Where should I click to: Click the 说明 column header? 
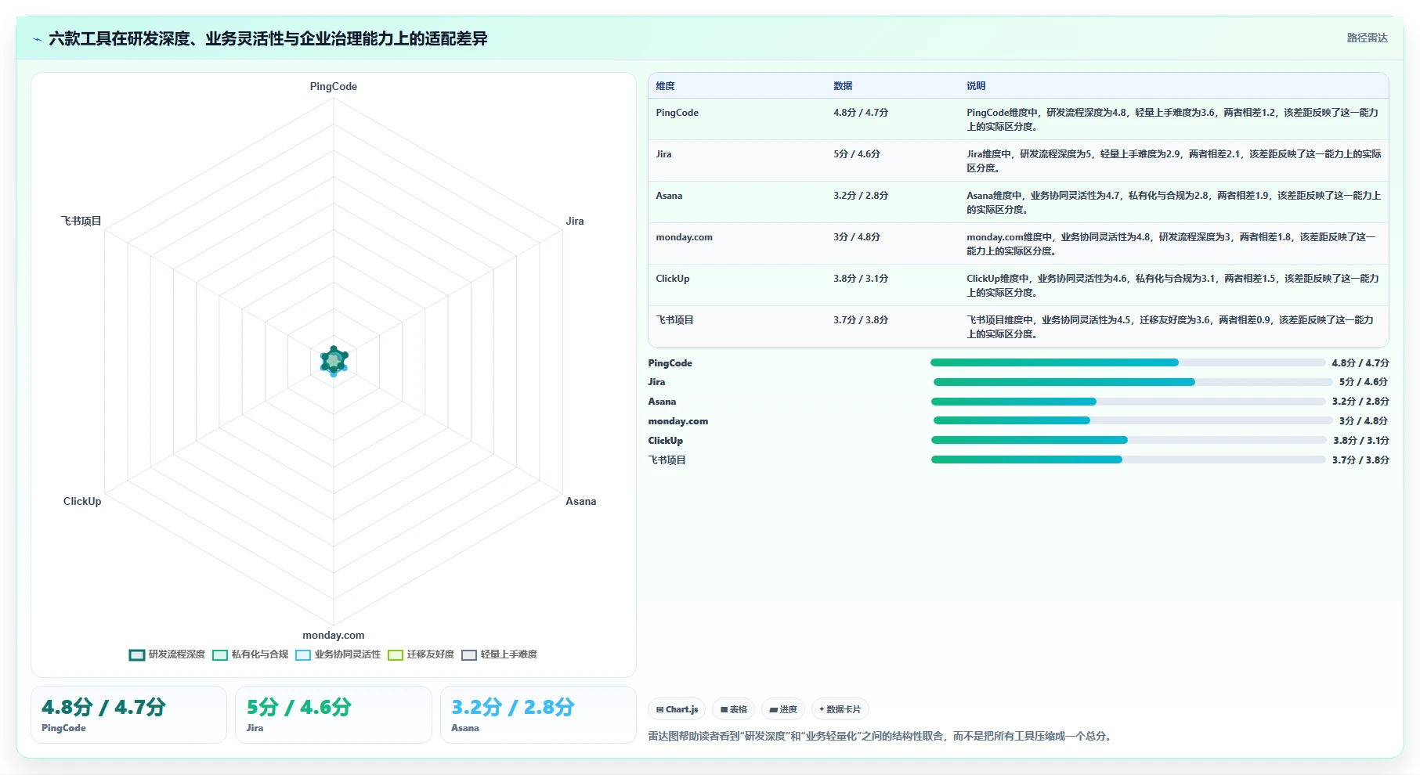[976, 86]
